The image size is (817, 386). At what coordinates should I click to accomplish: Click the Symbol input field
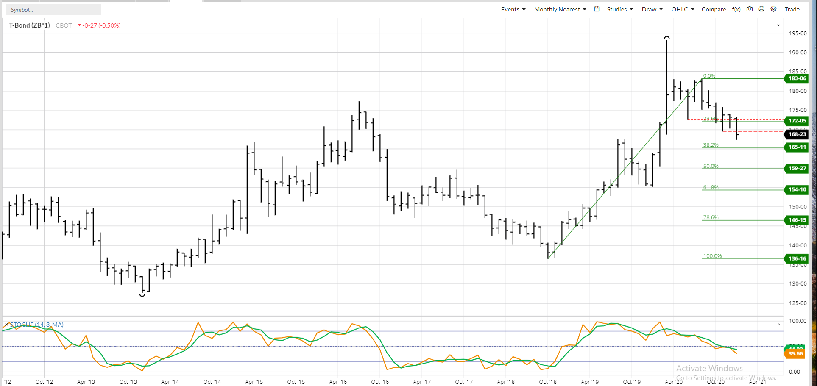(x=53, y=10)
